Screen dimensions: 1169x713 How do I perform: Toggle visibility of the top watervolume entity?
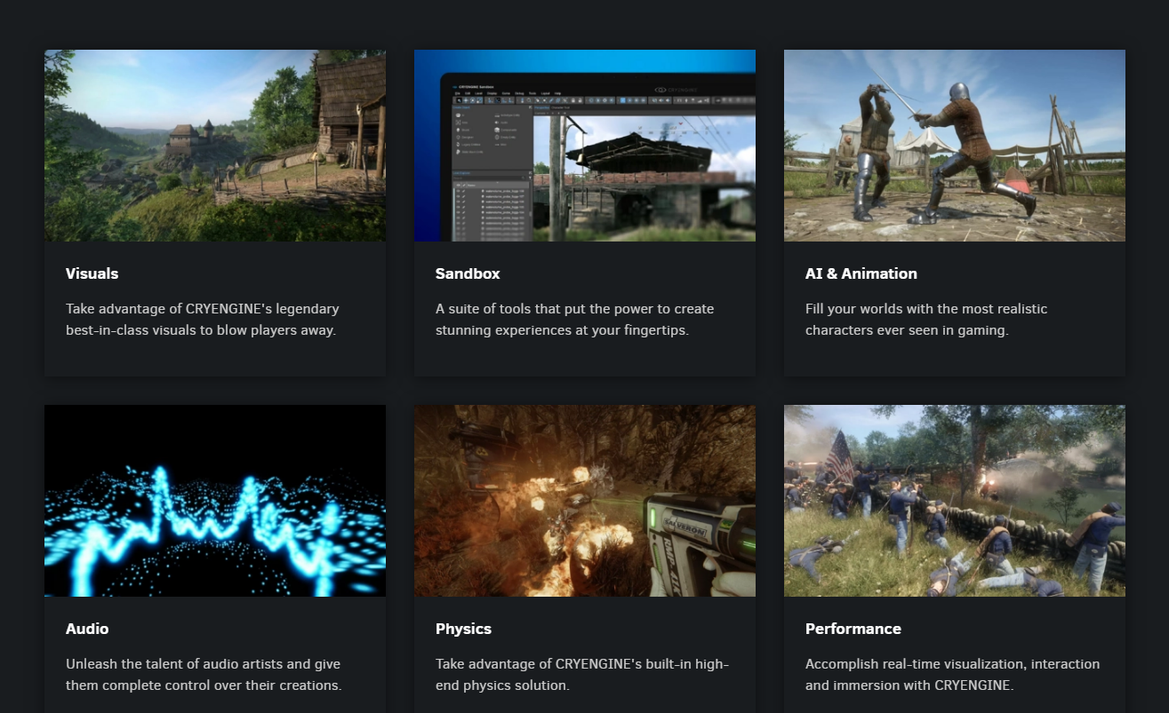pyautogui.click(x=458, y=189)
